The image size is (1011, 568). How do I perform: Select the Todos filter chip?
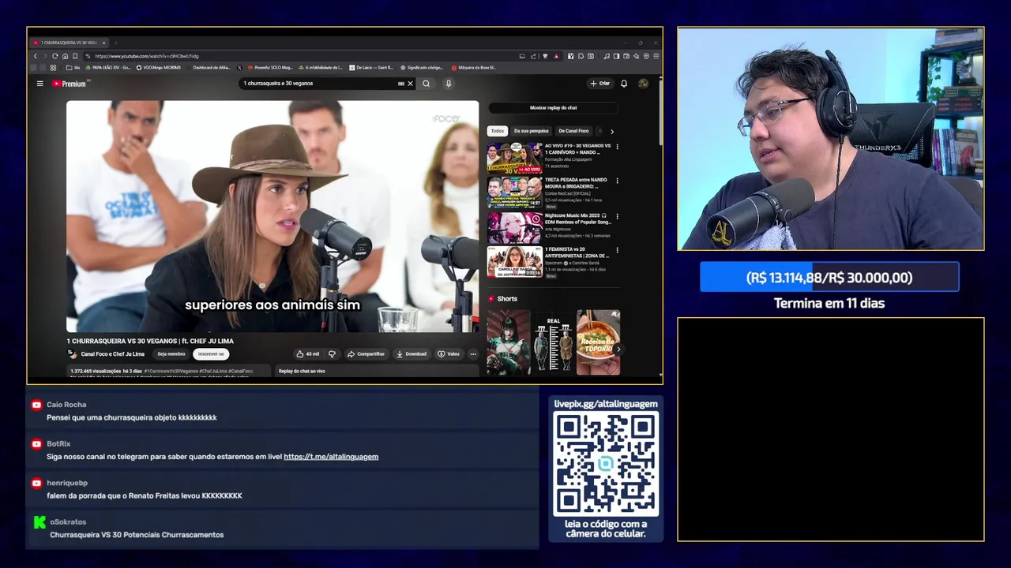497,131
